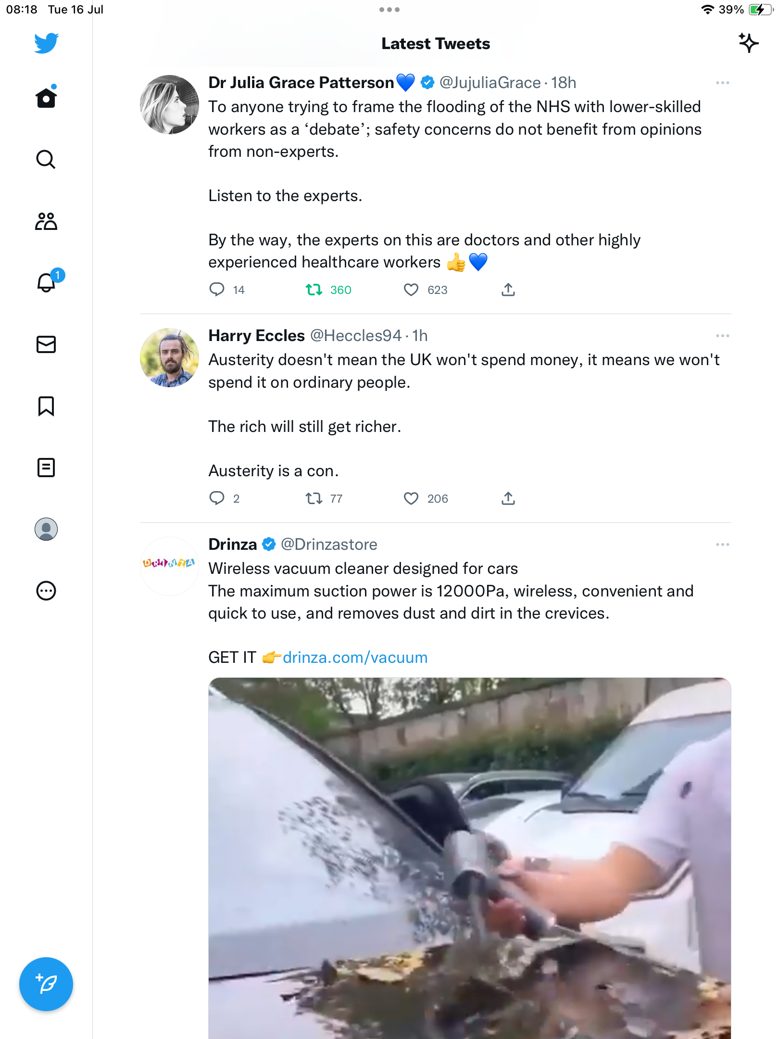Like Harry Eccles' austerity tweet
The image size is (779, 1039).
[411, 498]
